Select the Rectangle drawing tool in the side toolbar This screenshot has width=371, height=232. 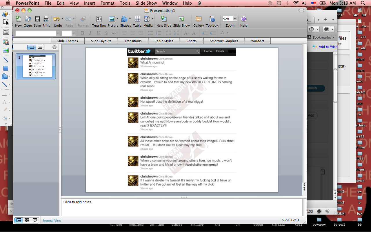6,68
